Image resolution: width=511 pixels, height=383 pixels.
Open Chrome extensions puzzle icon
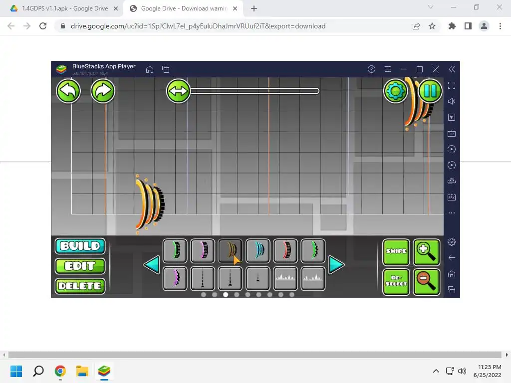click(452, 26)
